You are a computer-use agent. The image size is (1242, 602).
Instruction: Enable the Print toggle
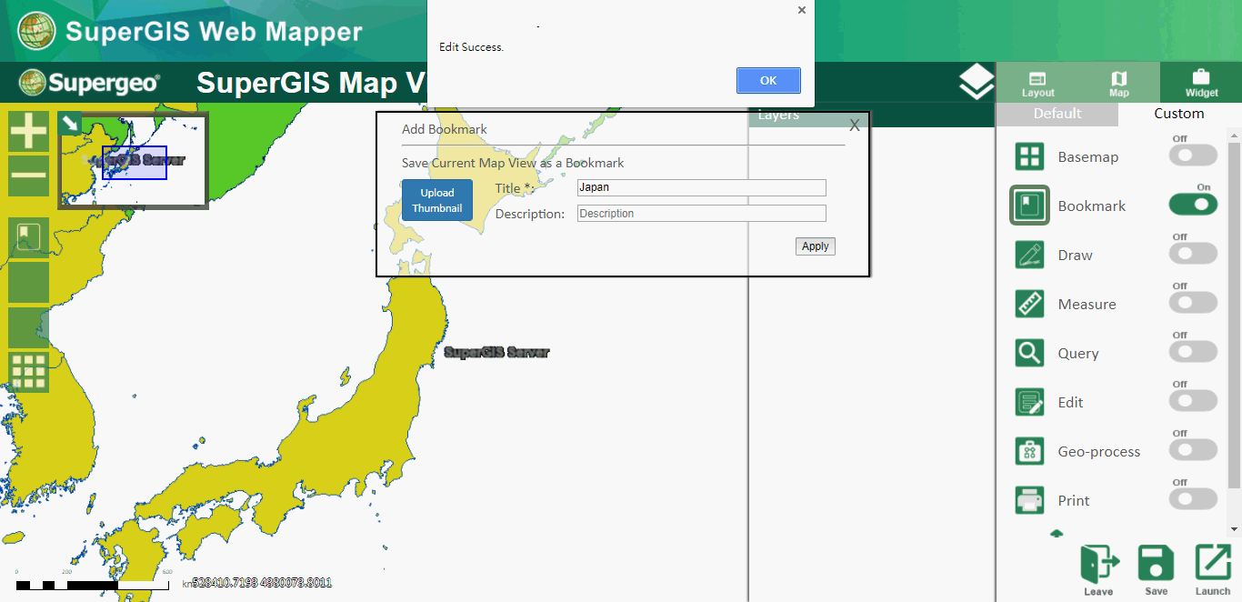click(x=1193, y=499)
